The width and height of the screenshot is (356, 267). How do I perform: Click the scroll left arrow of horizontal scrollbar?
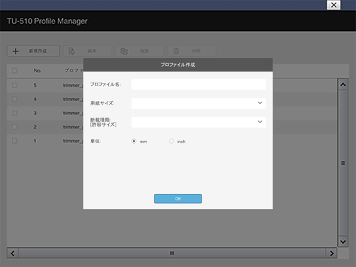coord(12,253)
